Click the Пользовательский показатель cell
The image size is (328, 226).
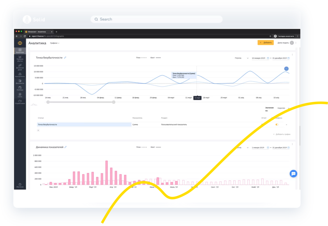(x=174, y=124)
